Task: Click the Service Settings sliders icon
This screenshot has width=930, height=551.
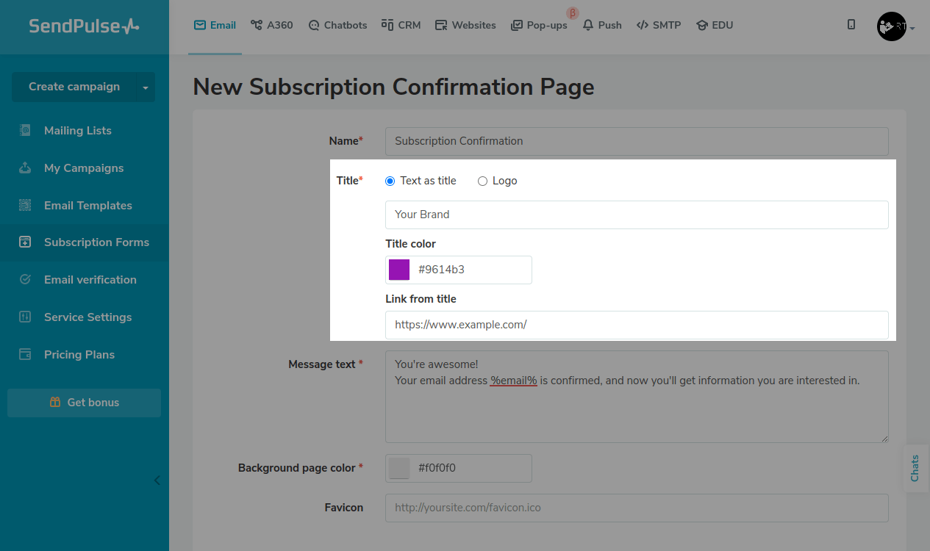Action: [25, 317]
